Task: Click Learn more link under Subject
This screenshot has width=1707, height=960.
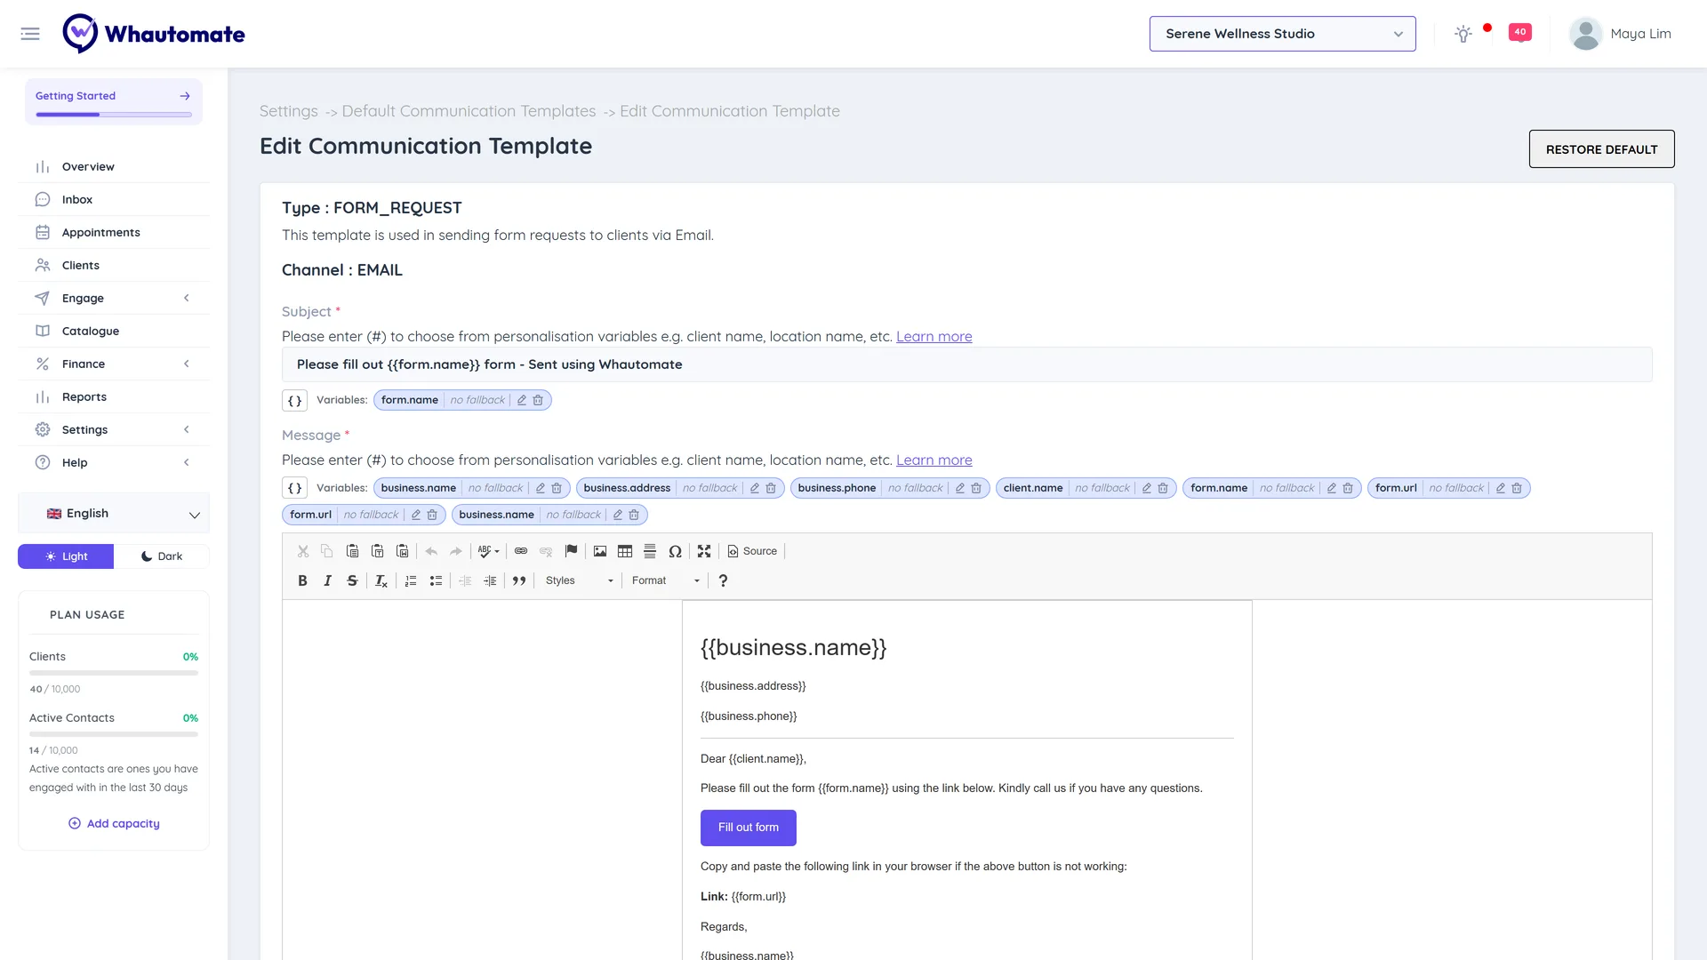Action: (x=934, y=337)
